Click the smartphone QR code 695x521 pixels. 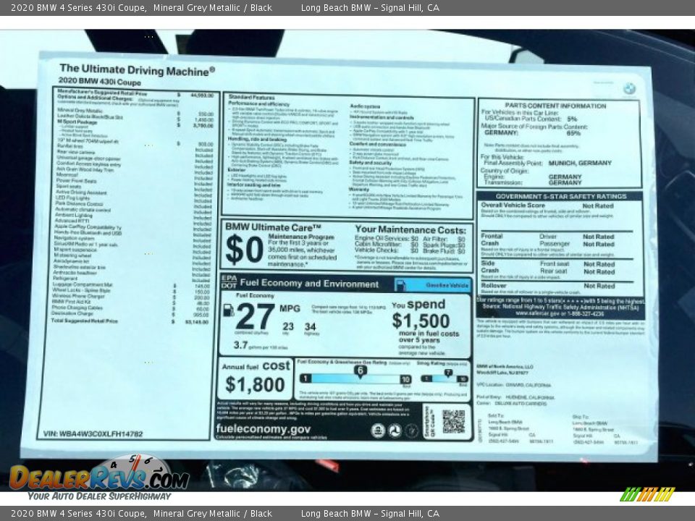[x=454, y=421]
